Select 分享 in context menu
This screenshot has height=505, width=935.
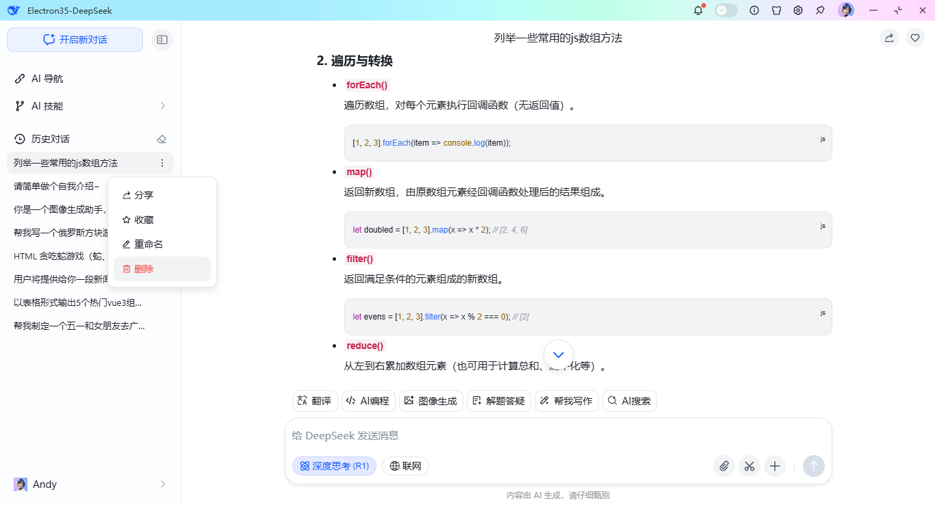pyautogui.click(x=162, y=195)
